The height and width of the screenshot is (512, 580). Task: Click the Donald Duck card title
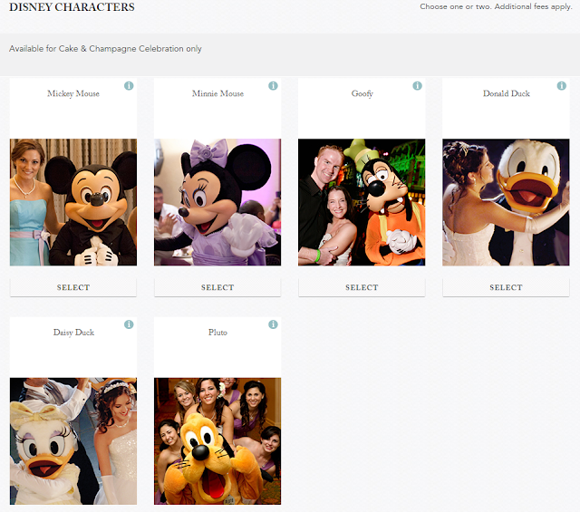click(507, 93)
